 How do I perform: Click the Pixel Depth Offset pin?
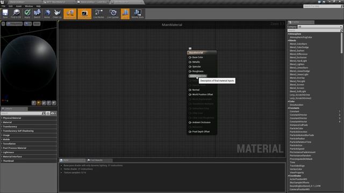190,132
